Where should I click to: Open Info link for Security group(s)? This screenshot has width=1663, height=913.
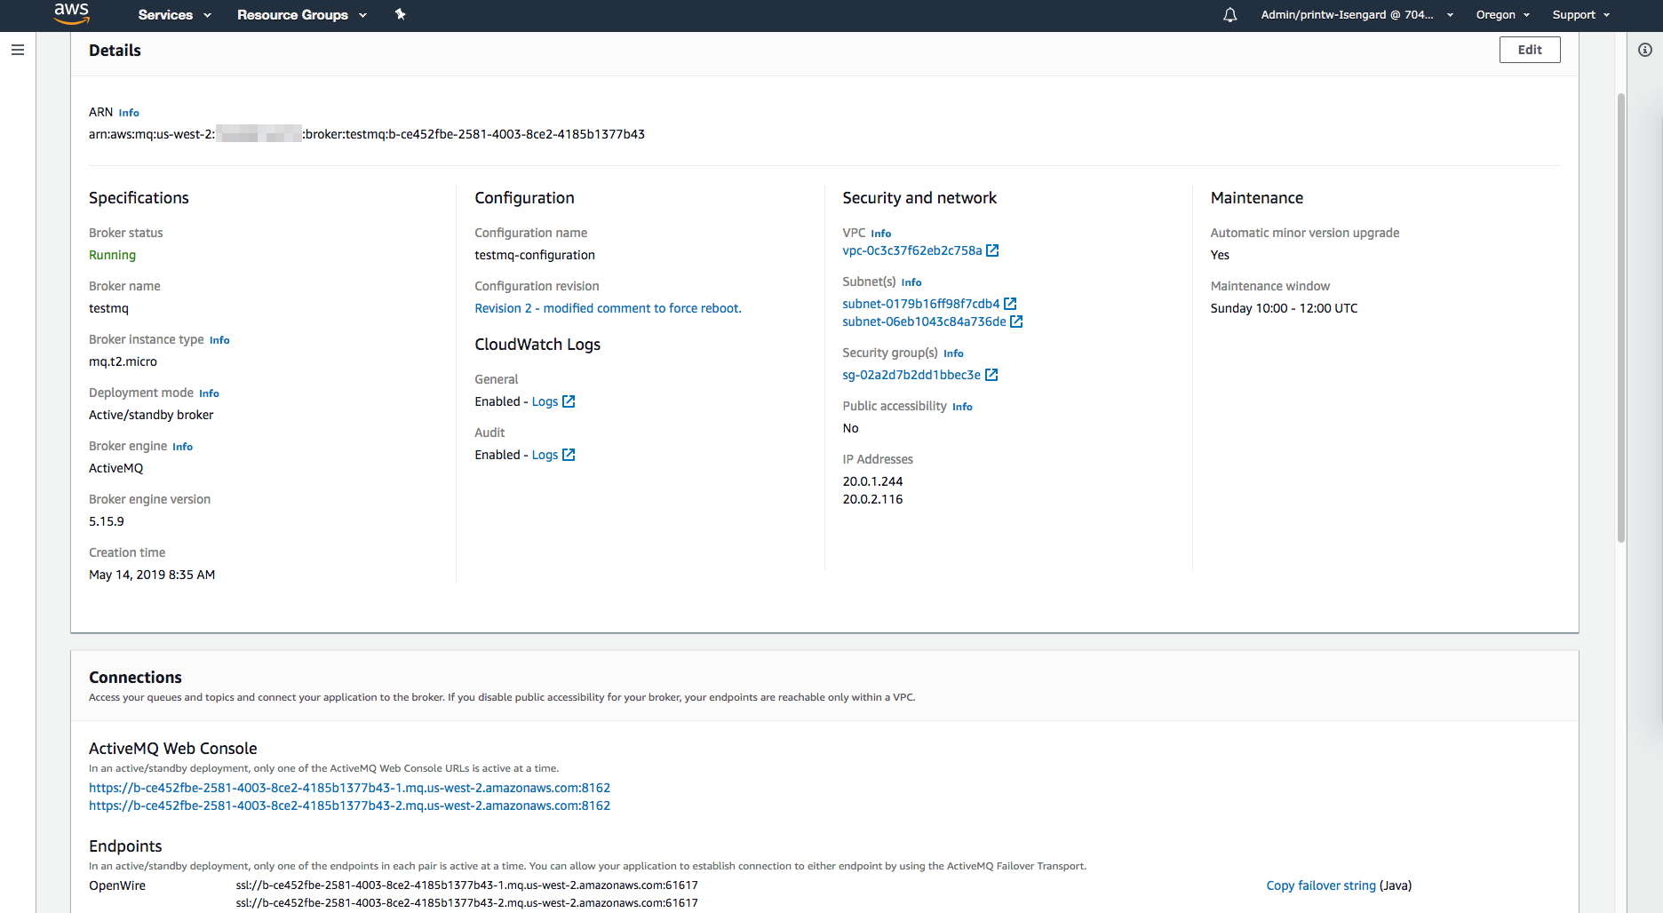coord(953,353)
